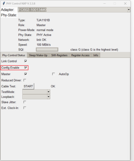Close the PHY Control NXP window
This screenshot has width=134, height=161.
(x=125, y=3)
